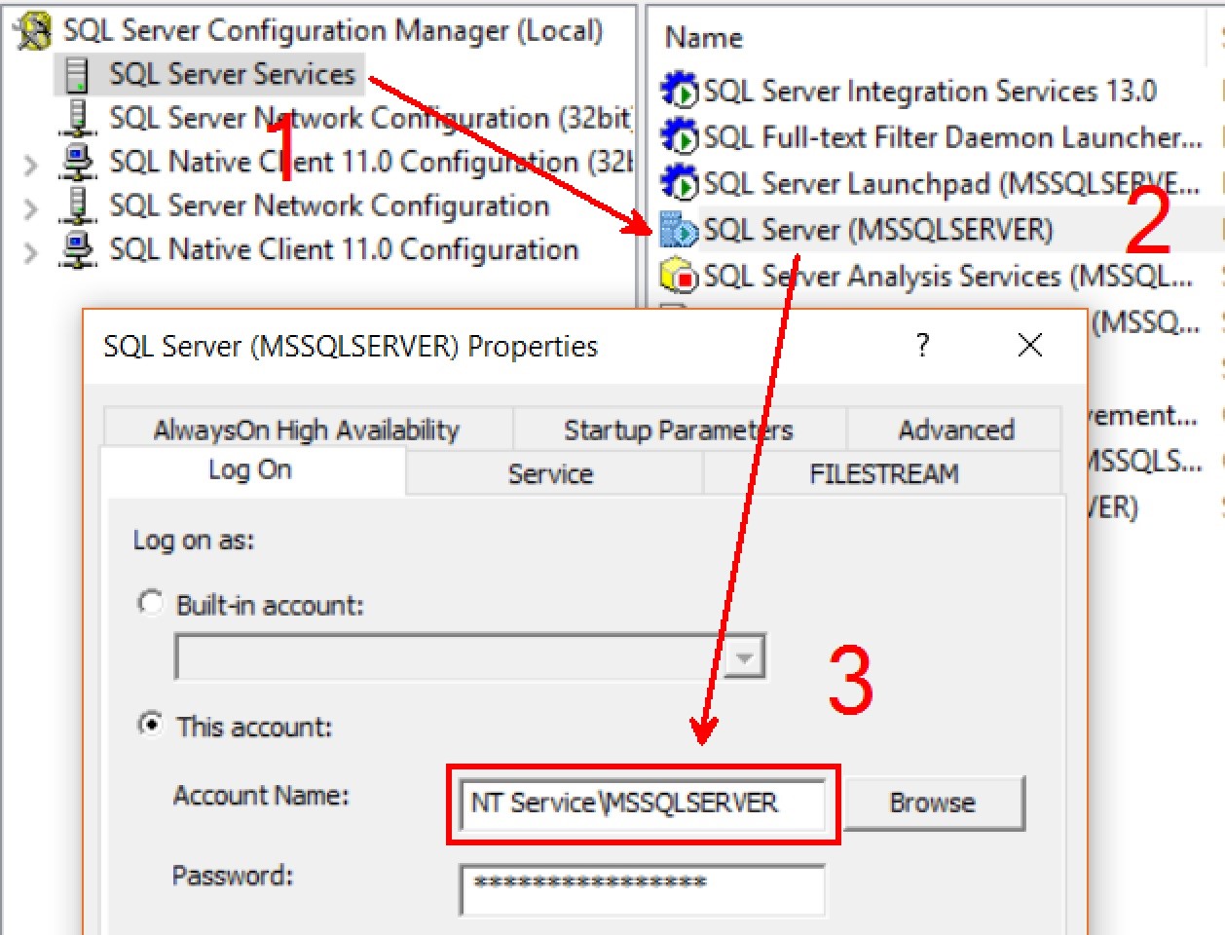Select SQL Server Integration Services 13.0 row
Viewport: 1225px width, 935px height.
click(930, 91)
